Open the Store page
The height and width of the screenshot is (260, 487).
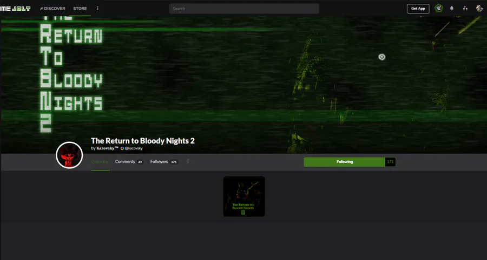click(80, 9)
